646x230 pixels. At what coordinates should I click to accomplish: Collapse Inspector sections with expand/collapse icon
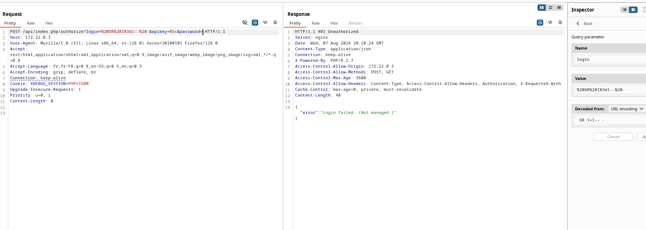coord(644,10)
